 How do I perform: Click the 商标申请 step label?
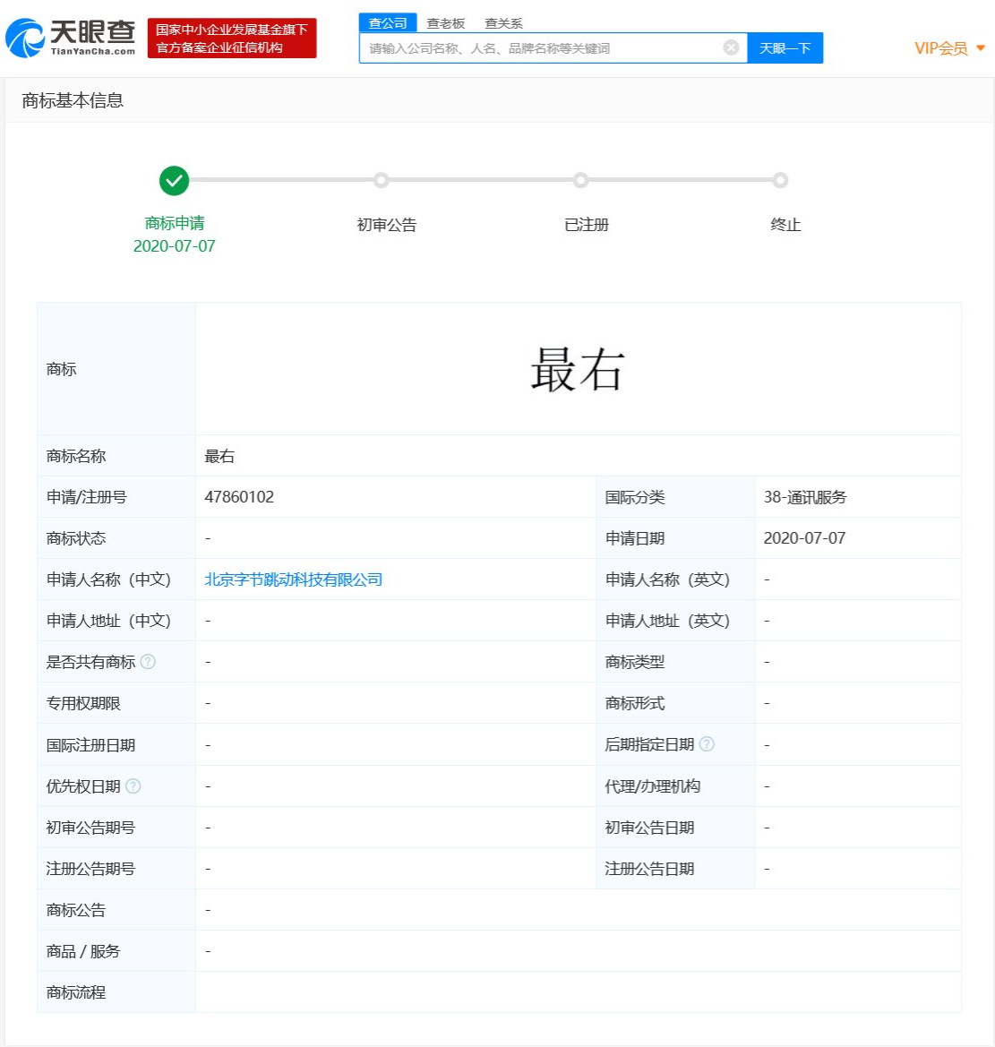[x=175, y=223]
